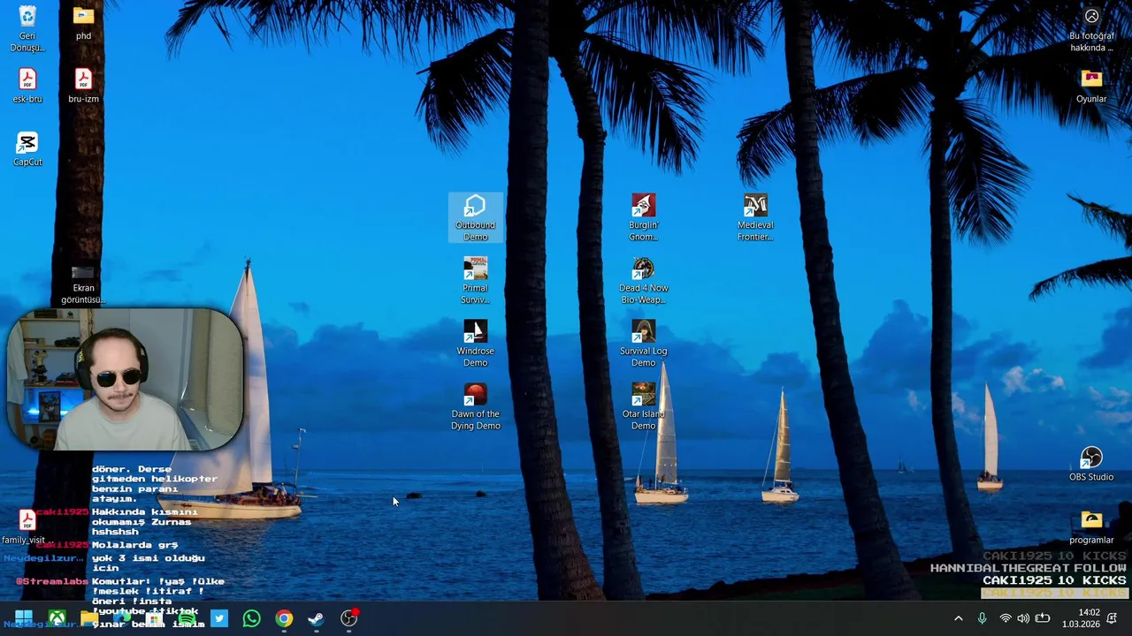
Task: Launch CapCut from the desktop
Action: [27, 149]
